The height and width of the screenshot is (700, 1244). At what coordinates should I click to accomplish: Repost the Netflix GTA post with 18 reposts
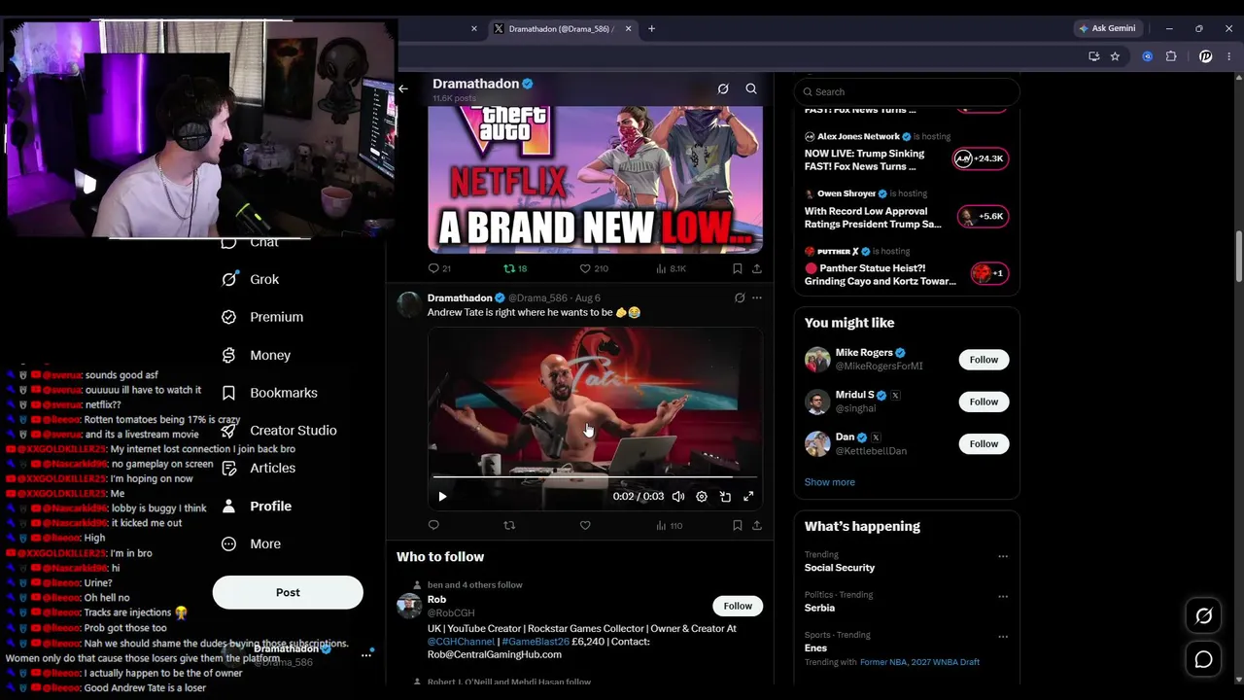[515, 268]
